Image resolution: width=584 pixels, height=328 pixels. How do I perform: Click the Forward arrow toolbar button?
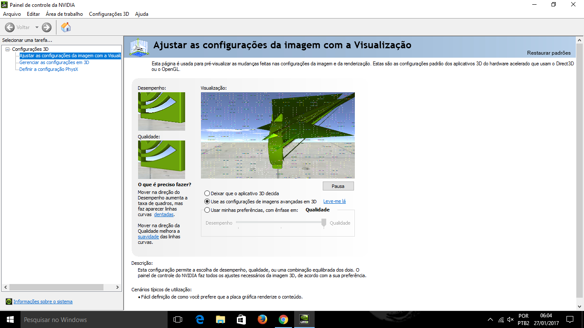point(47,27)
